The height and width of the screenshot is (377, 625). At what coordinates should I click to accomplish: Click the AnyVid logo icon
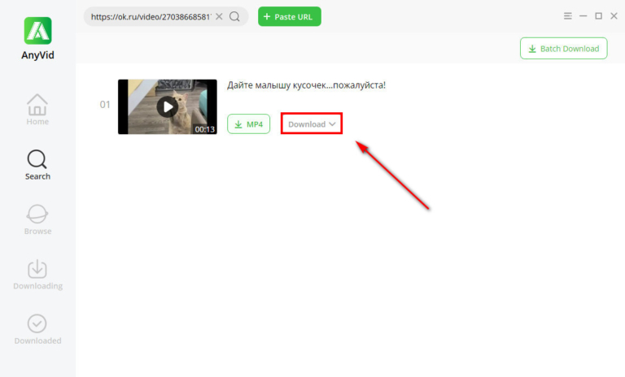37,31
